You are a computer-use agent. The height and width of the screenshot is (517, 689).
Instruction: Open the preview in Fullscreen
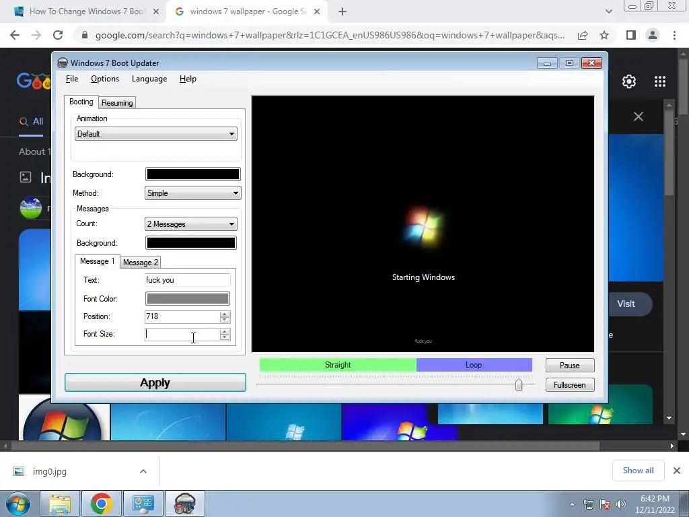click(x=569, y=384)
